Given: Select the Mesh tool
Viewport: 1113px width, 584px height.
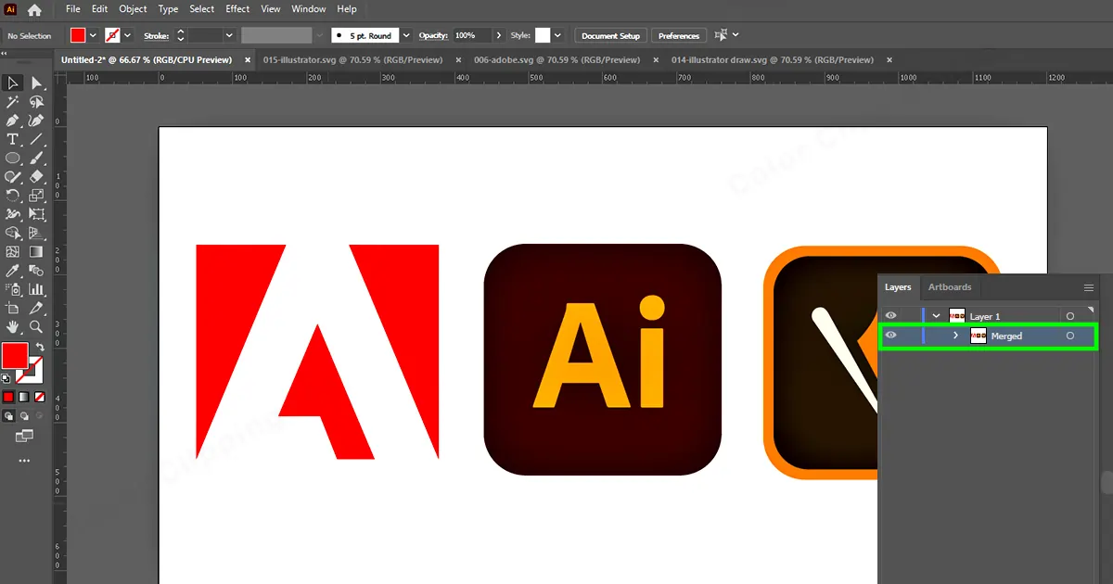Looking at the screenshot, I should click(x=13, y=251).
